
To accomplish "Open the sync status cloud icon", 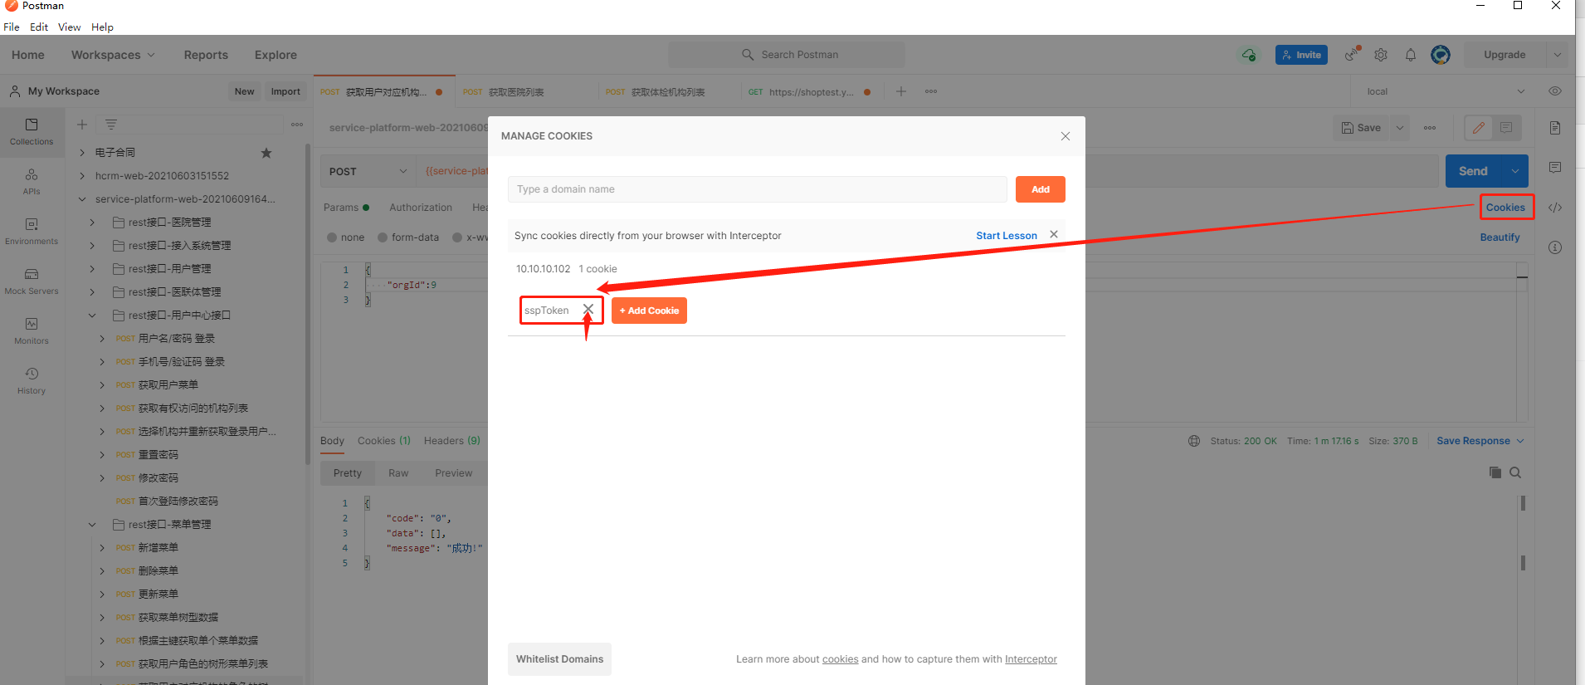I will point(1249,55).
